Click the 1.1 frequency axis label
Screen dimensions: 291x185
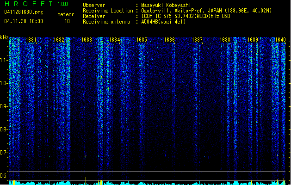pos(4,60)
